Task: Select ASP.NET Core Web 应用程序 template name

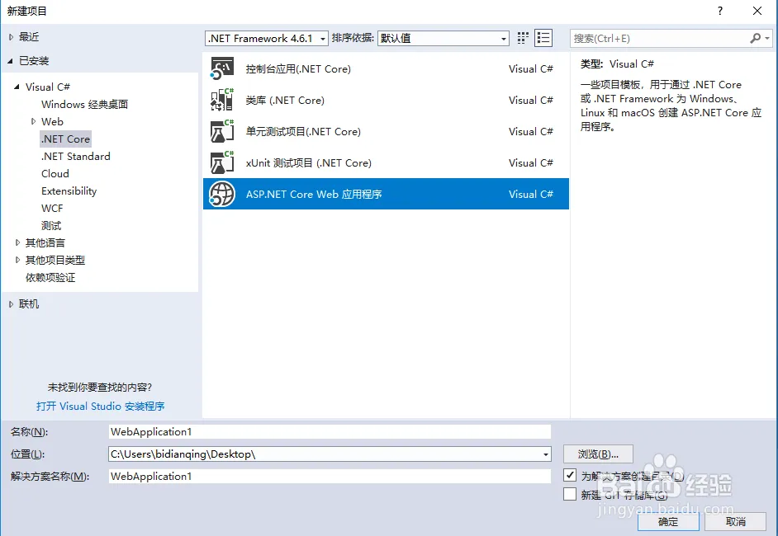Action: point(314,194)
